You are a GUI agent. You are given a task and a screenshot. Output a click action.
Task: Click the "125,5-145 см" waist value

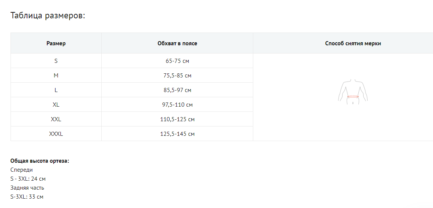click(x=177, y=134)
